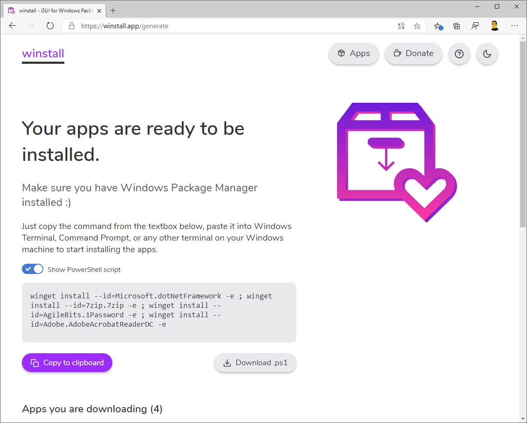Click the Donate button

tap(413, 54)
